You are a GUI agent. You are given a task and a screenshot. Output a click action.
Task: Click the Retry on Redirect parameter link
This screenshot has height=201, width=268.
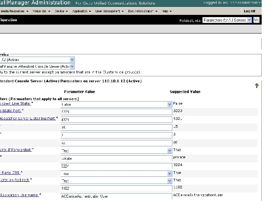[x=15, y=180]
